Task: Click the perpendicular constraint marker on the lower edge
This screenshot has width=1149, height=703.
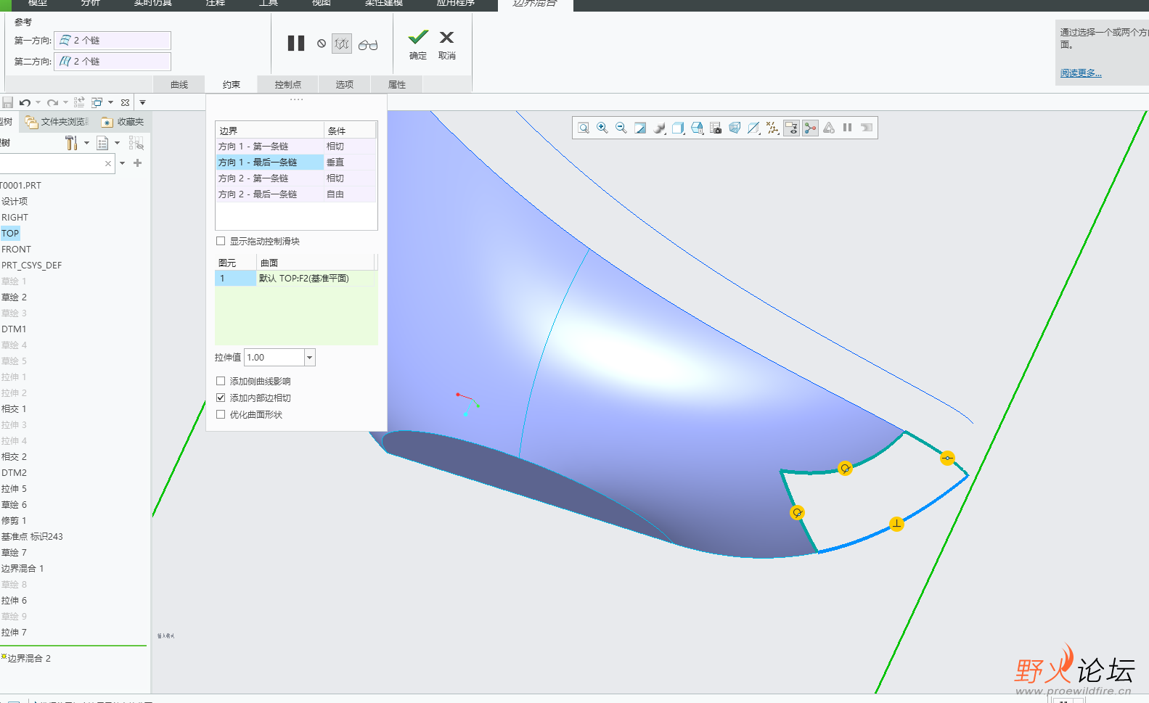Action: 897,524
